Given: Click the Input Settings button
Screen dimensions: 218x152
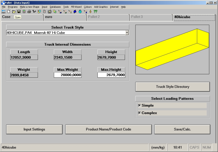Looking at the screenshot, I should coord(34,129).
